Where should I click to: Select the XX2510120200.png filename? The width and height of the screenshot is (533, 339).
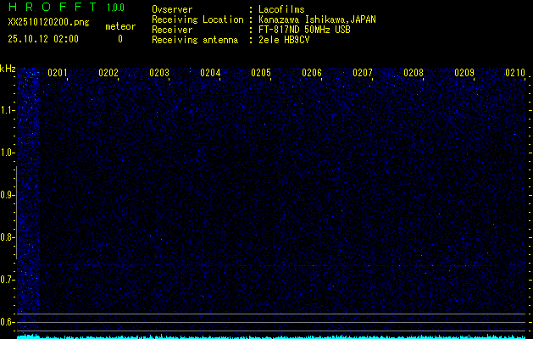43,24
